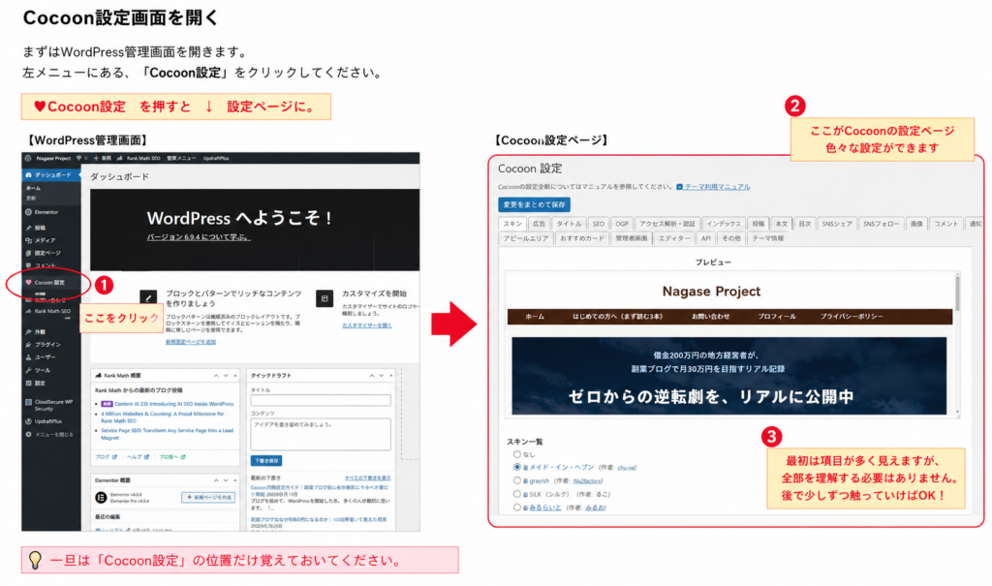Switch to the OGP tab
Viewport: 992px width, 586px height.
622,224
